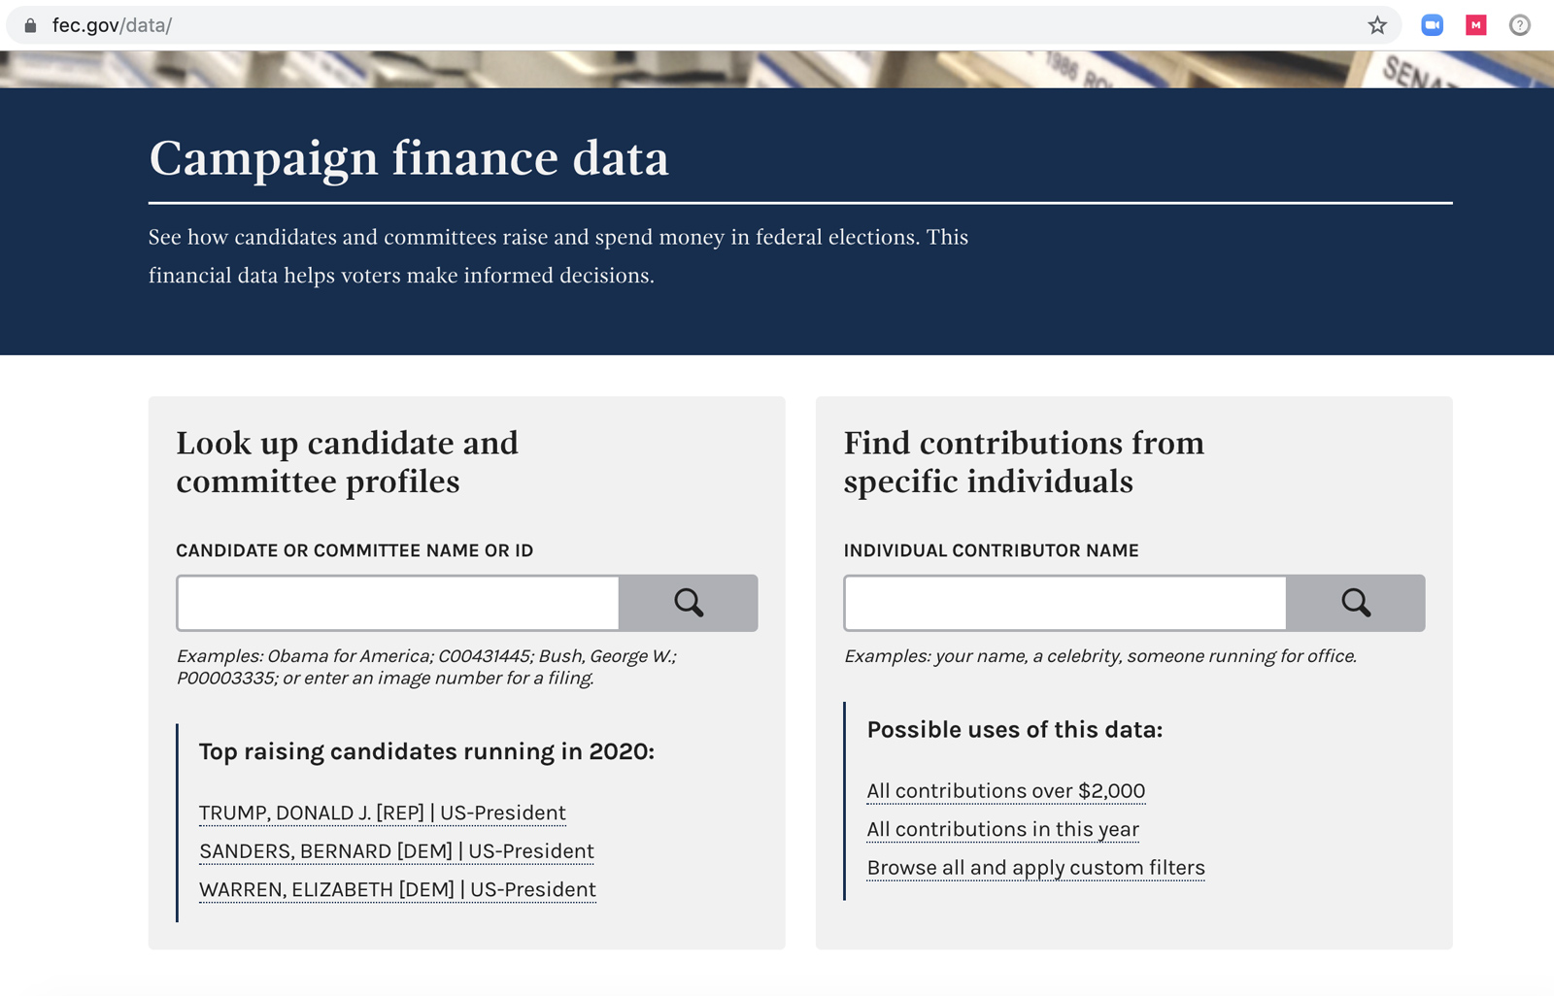Click inside the individual contributor name field
The width and height of the screenshot is (1554, 996).
1064,603
